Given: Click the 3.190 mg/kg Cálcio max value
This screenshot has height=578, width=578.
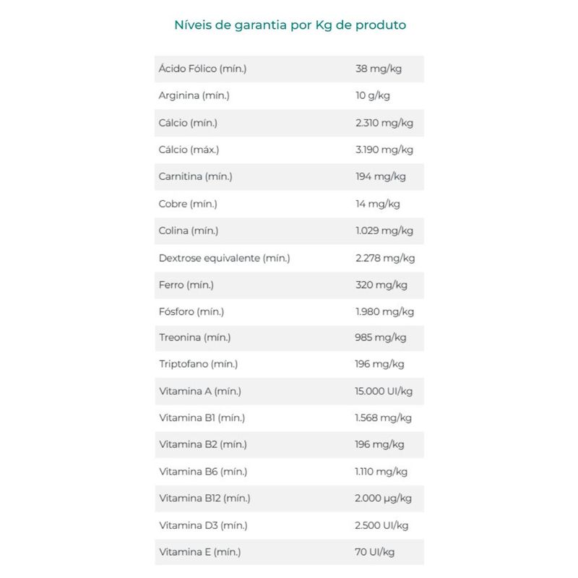Looking at the screenshot, I should (384, 150).
